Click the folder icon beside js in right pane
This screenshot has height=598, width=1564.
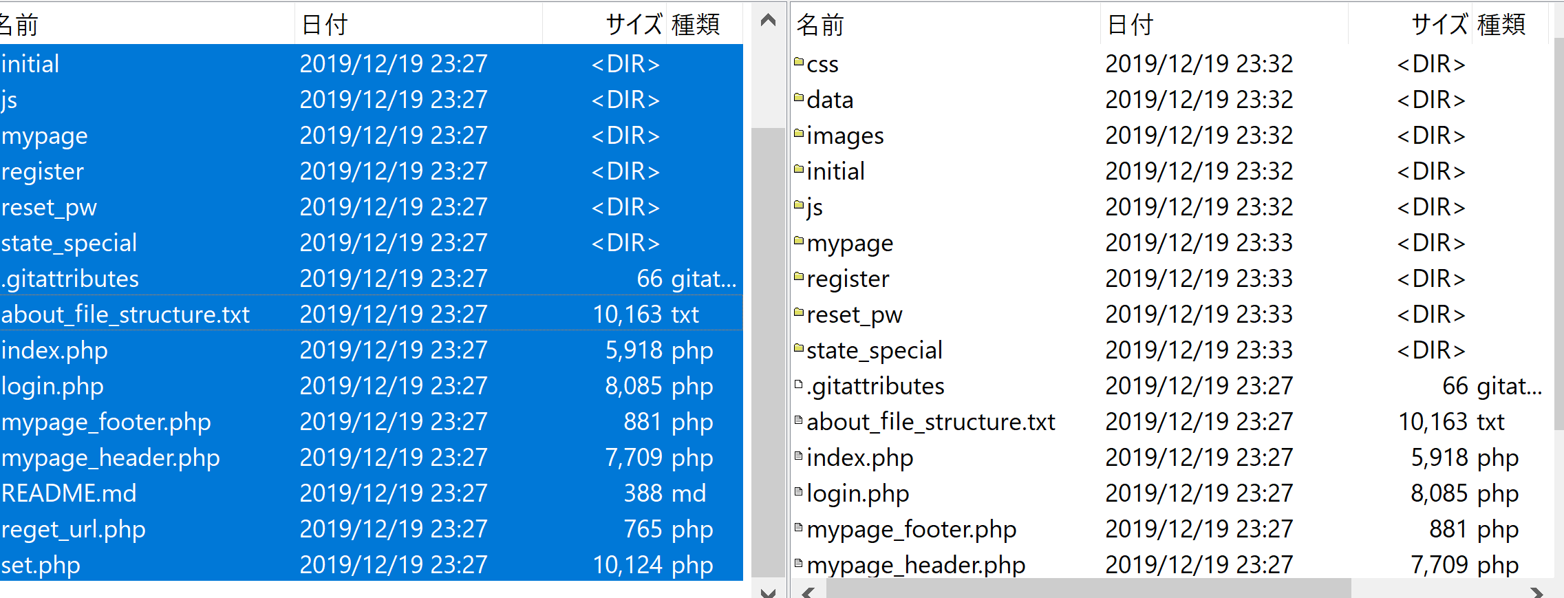(799, 205)
